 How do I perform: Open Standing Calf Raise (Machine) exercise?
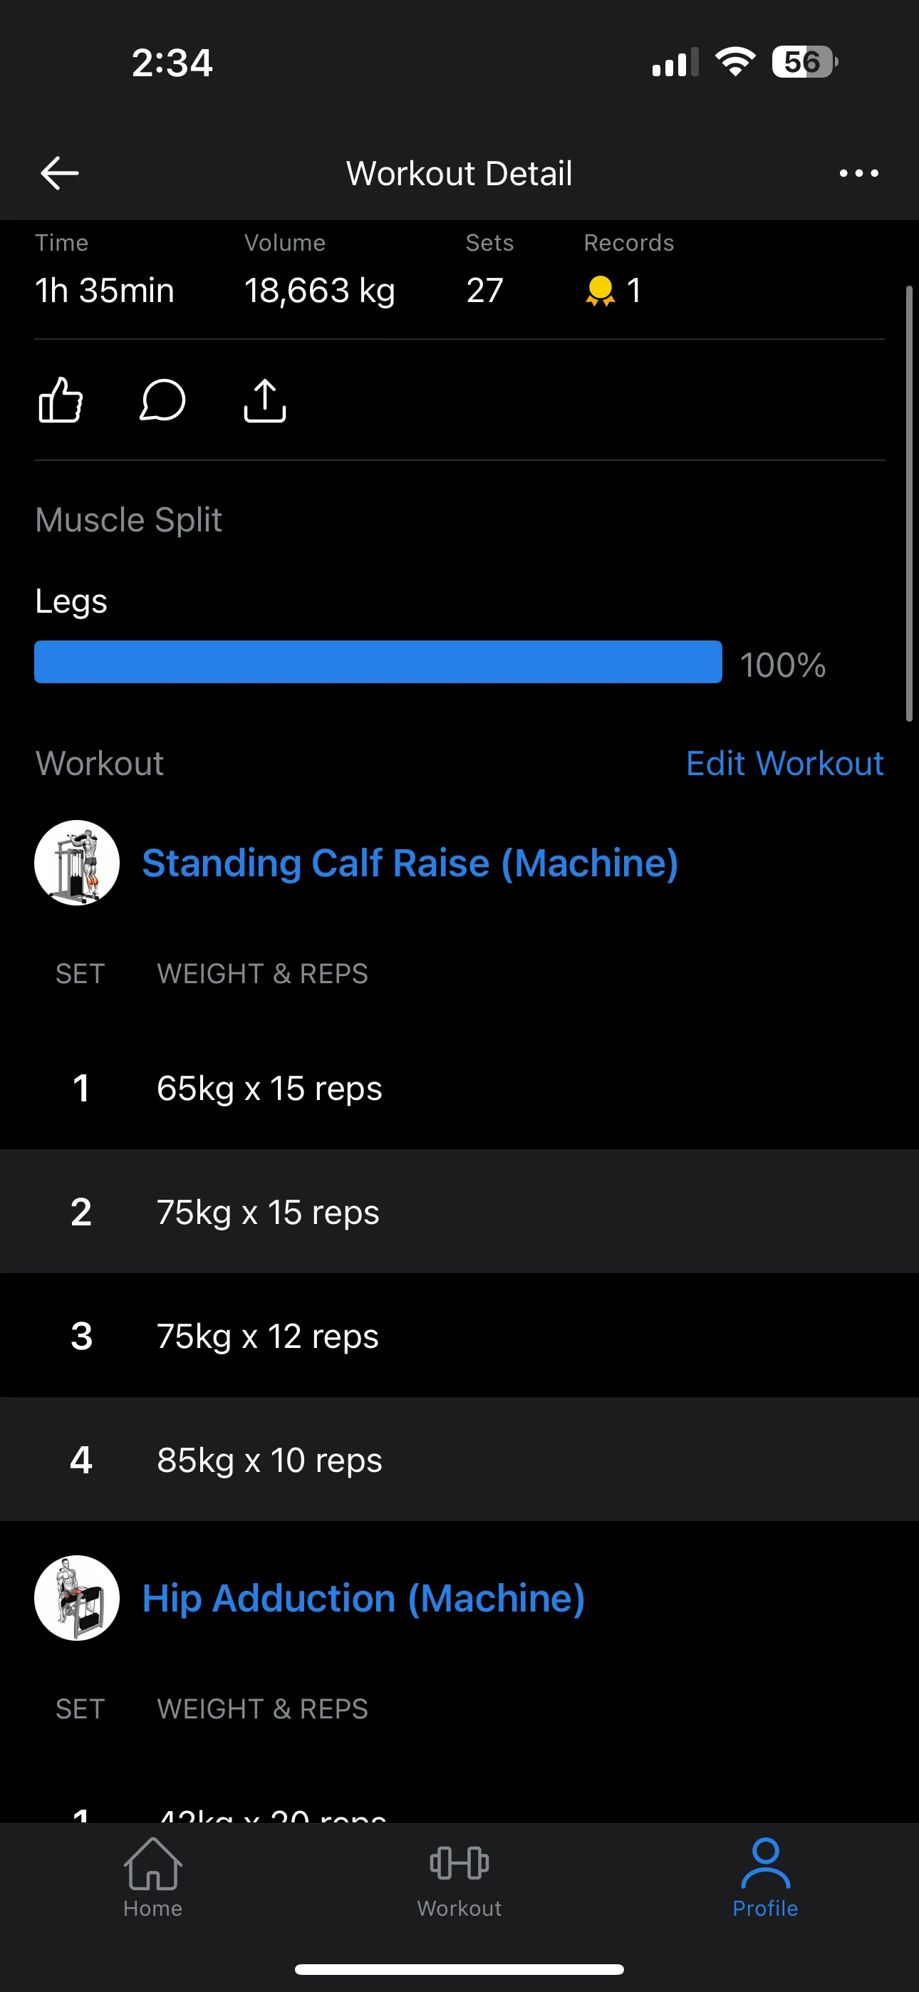click(x=410, y=862)
